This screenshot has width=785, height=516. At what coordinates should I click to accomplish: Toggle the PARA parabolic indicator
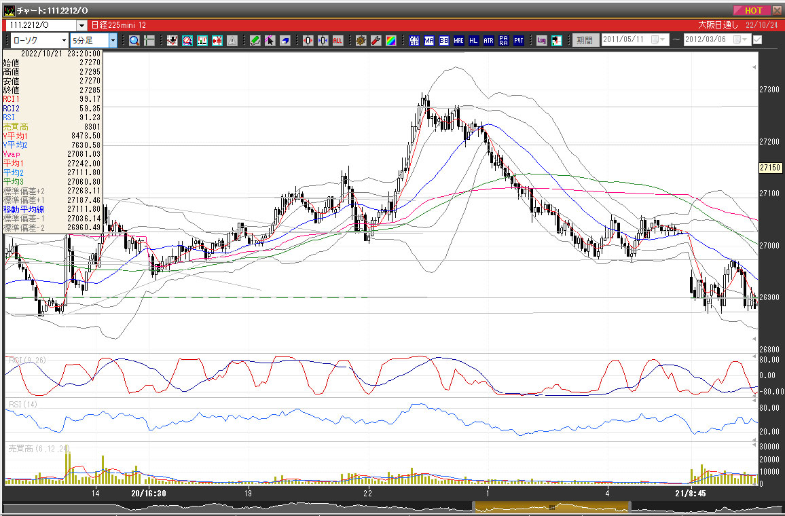tap(504, 41)
